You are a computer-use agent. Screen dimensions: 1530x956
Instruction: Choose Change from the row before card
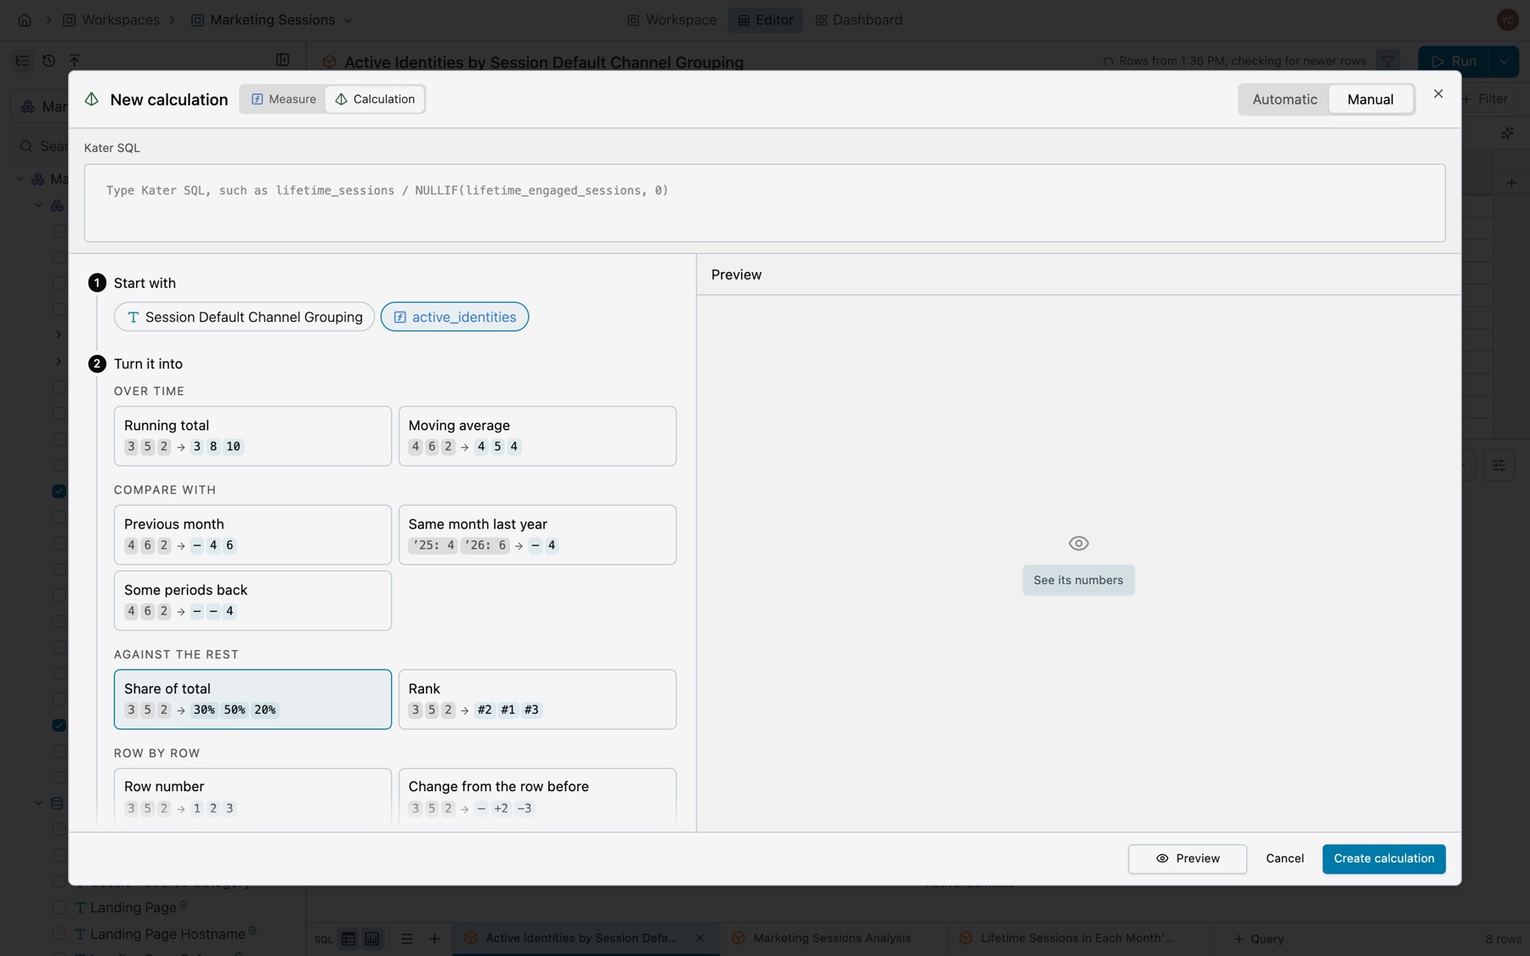(537, 797)
